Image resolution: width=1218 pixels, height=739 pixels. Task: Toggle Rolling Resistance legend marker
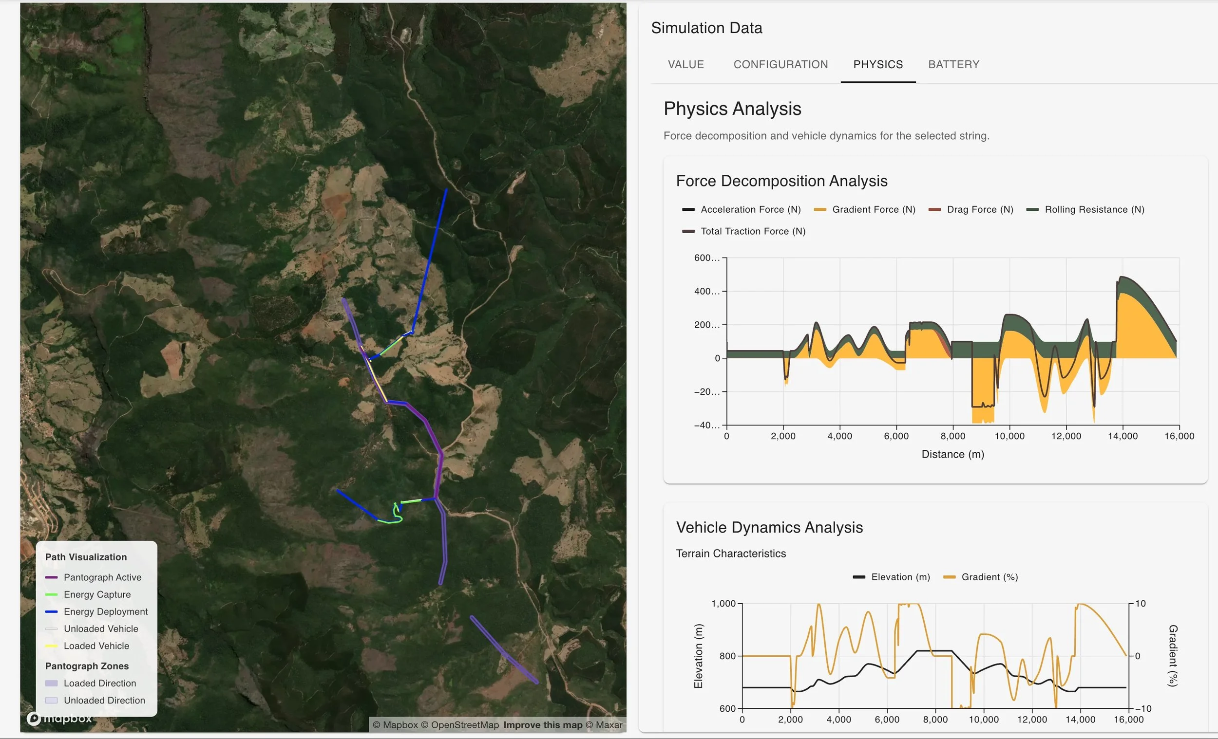click(1032, 209)
